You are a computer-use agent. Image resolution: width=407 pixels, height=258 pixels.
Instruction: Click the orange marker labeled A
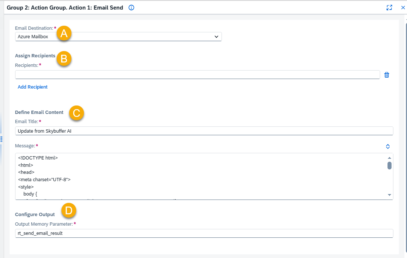[x=64, y=33]
